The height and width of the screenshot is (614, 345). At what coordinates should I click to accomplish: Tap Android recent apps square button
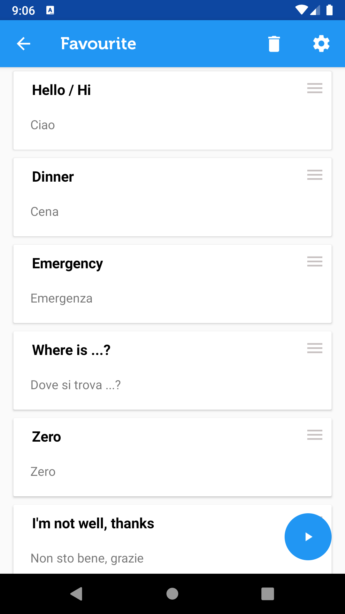point(268,594)
